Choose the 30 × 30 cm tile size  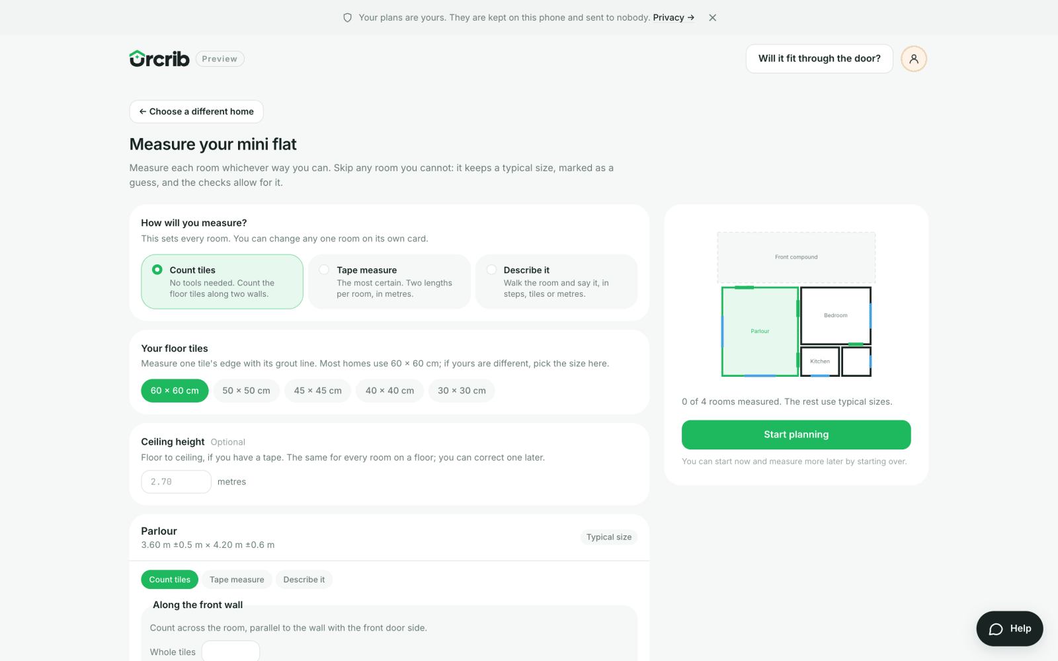point(462,391)
